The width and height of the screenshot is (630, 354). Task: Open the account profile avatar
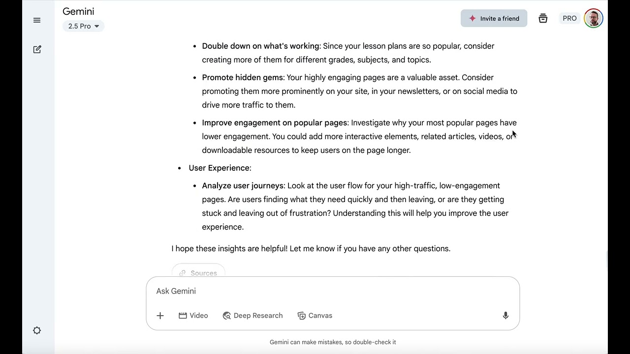(x=594, y=18)
